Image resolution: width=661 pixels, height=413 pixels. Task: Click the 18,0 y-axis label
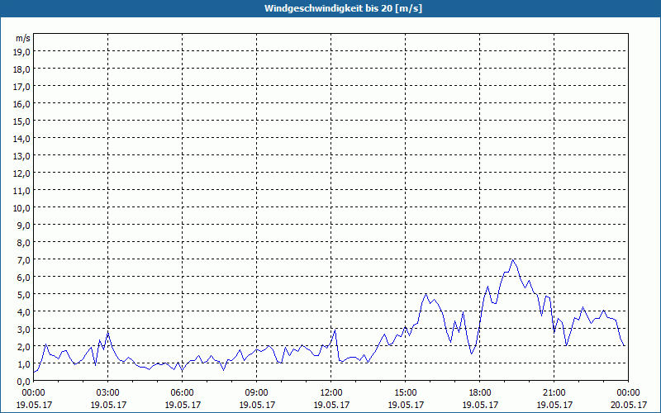22,69
